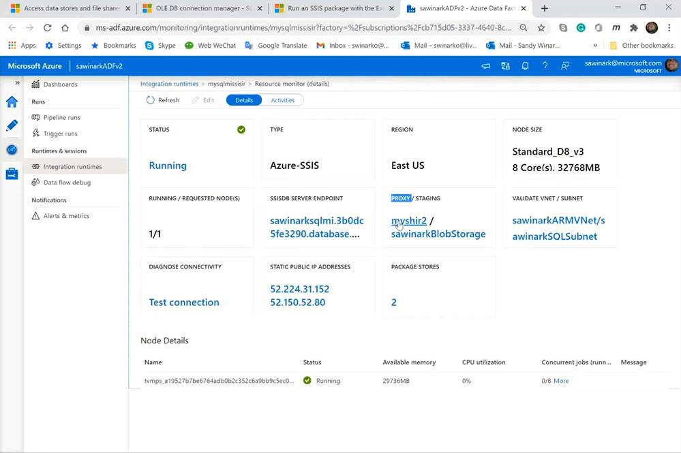
Task: Open the Skype extension icon in toolbar
Action: pyautogui.click(x=563, y=28)
